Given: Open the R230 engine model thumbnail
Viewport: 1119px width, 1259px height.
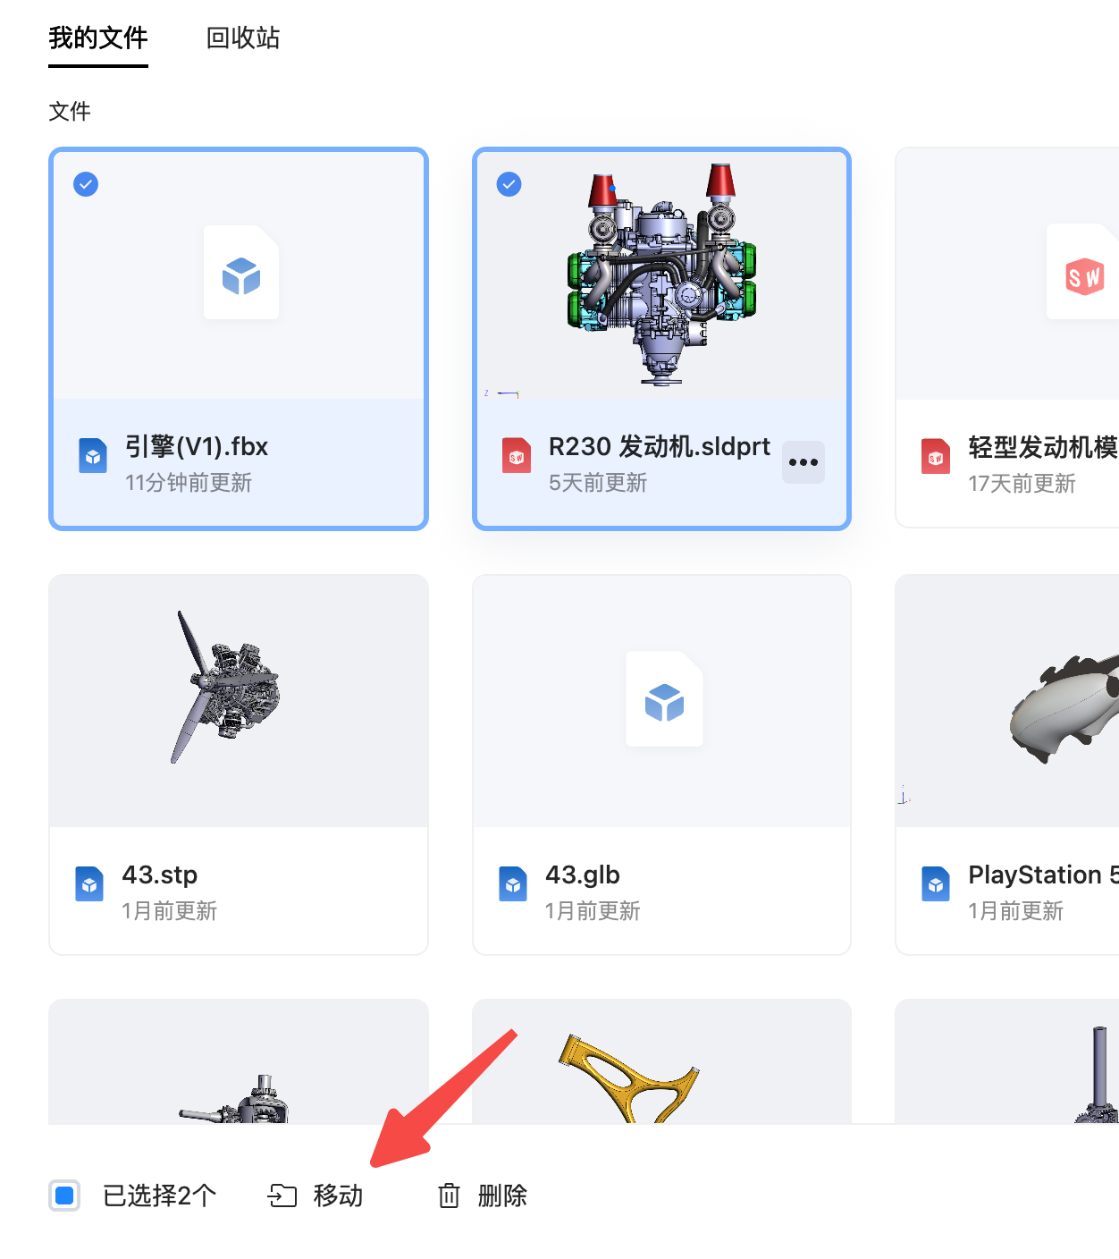Looking at the screenshot, I should (661, 275).
